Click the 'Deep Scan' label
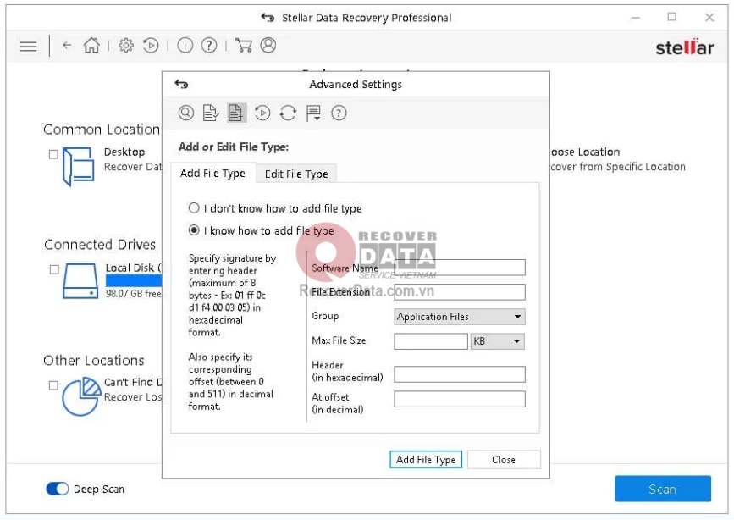 [99, 489]
